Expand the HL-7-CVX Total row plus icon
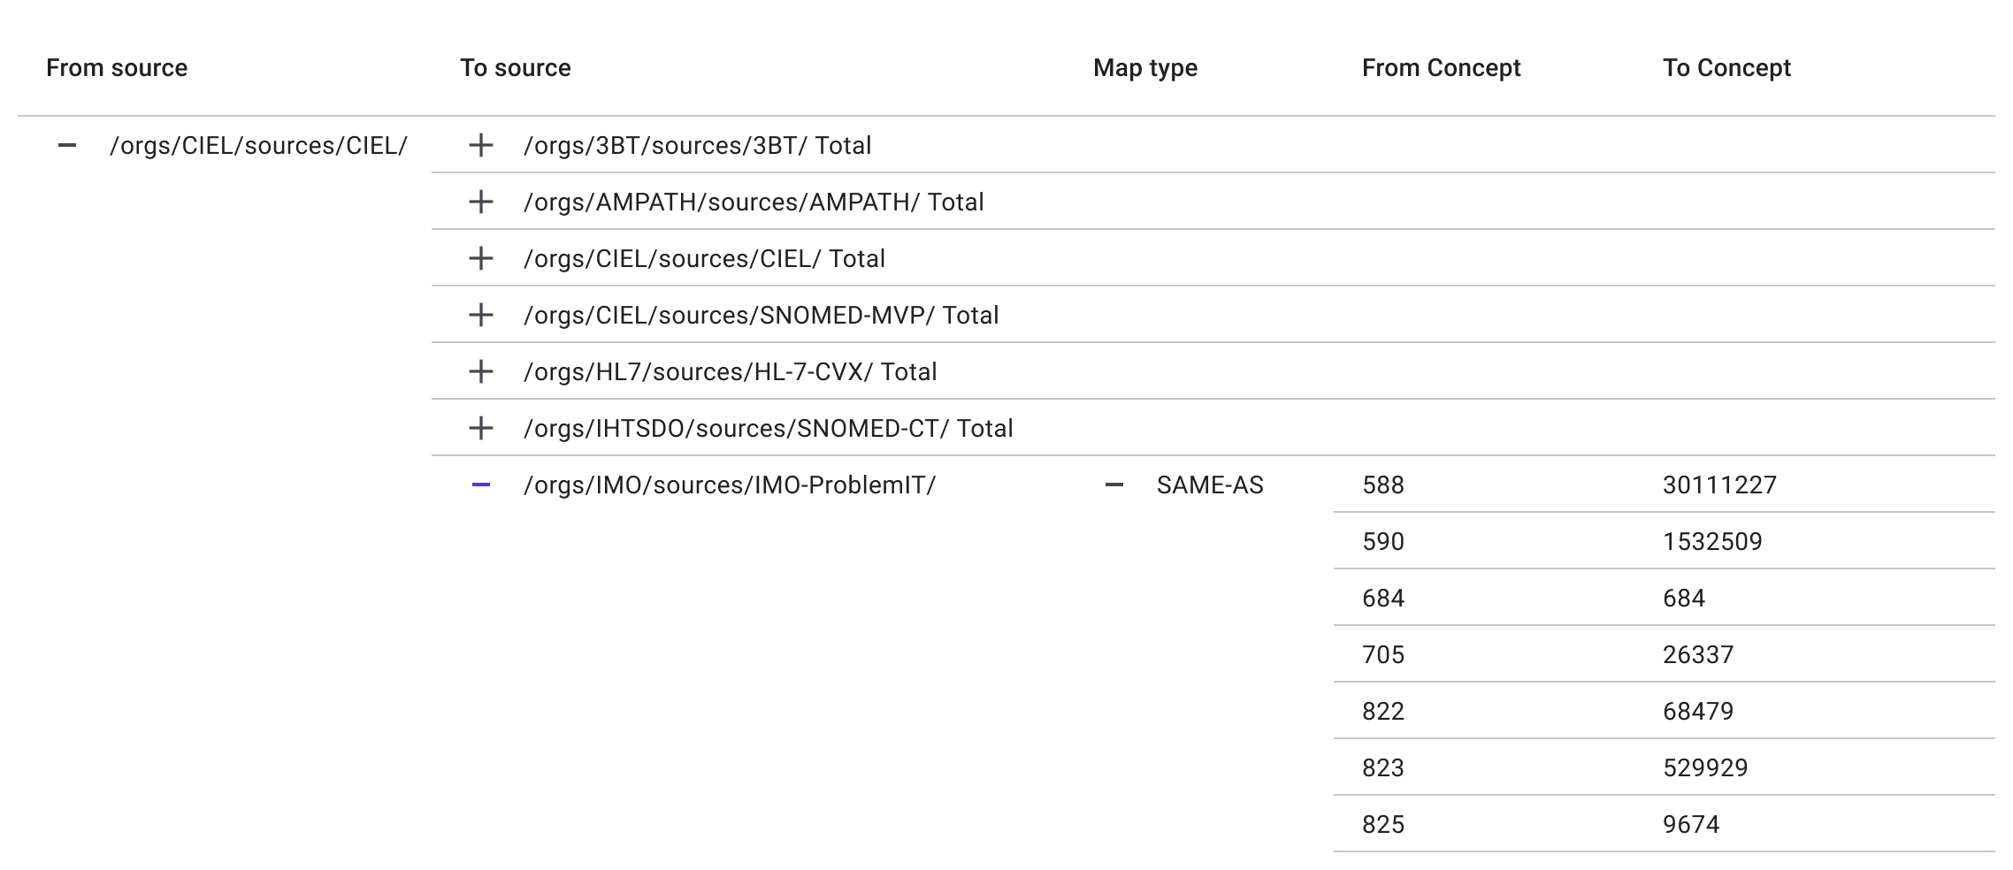 [x=480, y=372]
